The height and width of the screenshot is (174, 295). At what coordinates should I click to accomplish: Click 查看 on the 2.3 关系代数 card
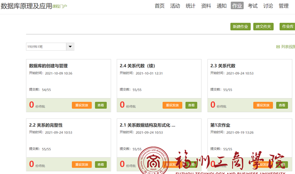[x=282, y=105]
